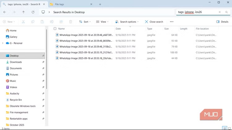The height and width of the screenshot is (130, 232).
Task: Sort by the Size column header
Action: 167,29
